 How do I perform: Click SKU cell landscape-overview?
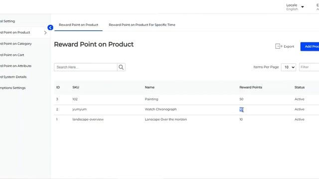tap(88, 119)
